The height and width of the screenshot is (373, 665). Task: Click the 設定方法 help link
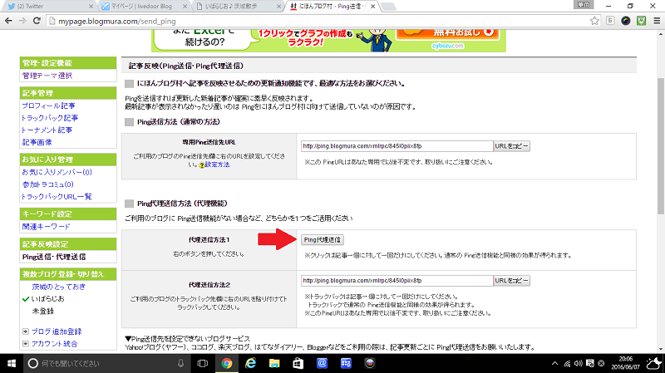217,164
